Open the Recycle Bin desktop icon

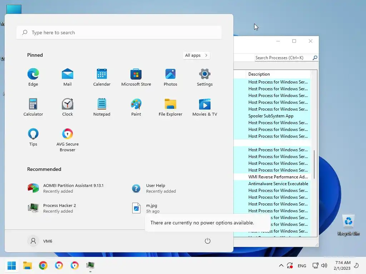pos(348,225)
